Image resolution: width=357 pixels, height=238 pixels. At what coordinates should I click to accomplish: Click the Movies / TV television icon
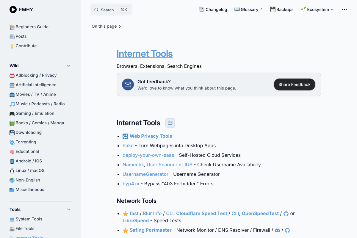12,95
